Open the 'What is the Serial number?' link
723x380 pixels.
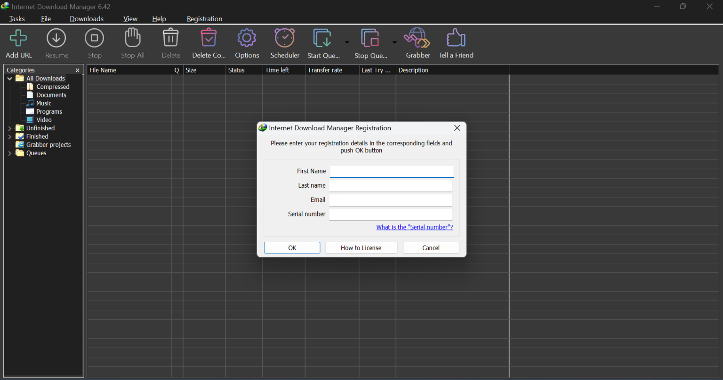(x=414, y=227)
